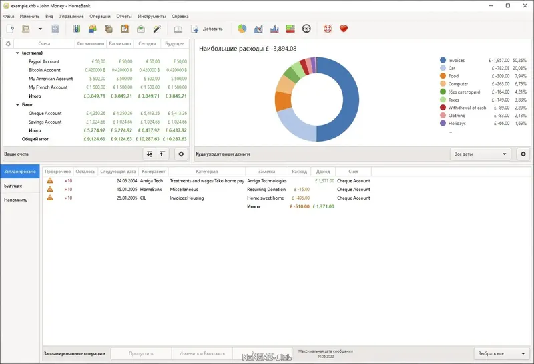The height and width of the screenshot is (364, 534).
Task: Open the balance bar chart report
Action: tap(274, 29)
